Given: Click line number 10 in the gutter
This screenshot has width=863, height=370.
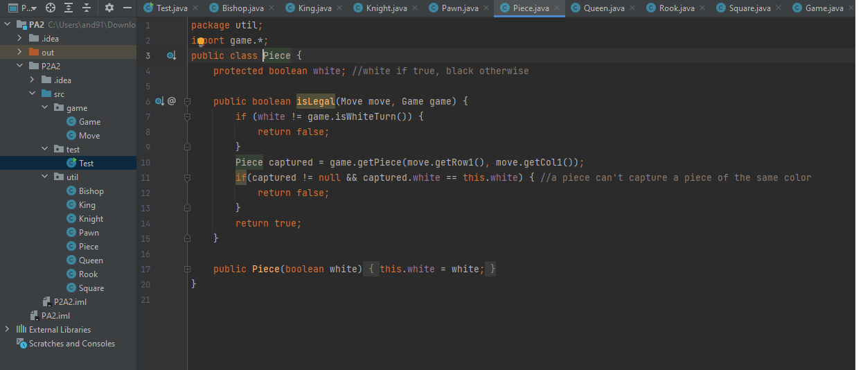Looking at the screenshot, I should [x=145, y=162].
